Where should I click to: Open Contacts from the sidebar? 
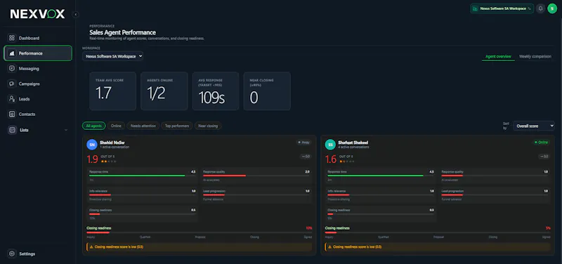[x=38, y=114]
